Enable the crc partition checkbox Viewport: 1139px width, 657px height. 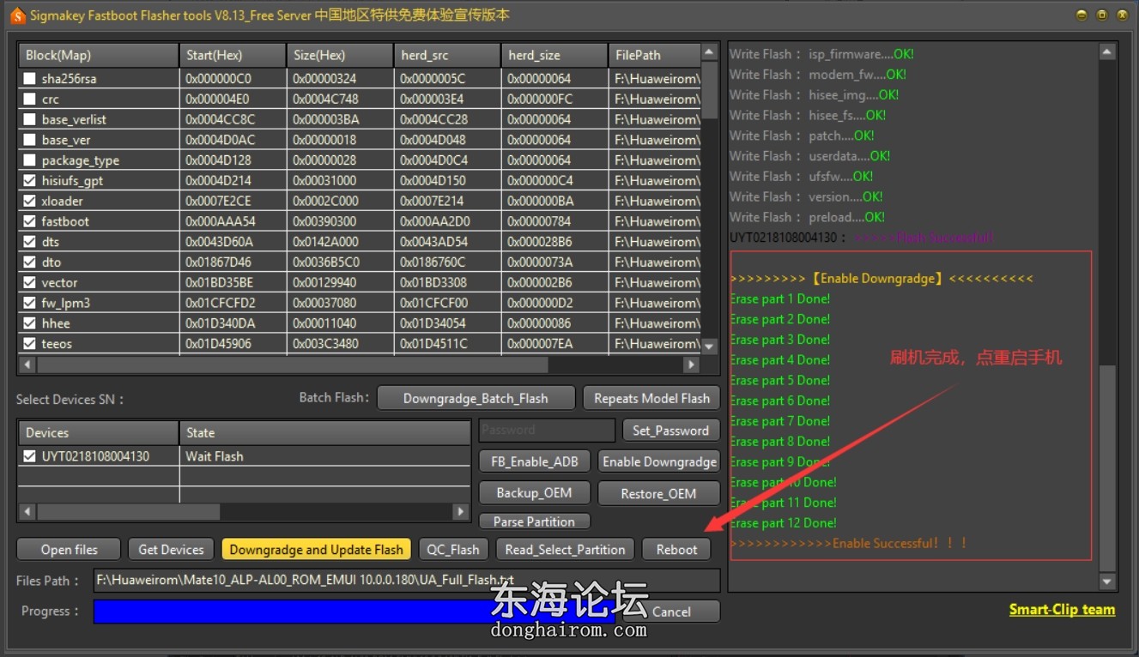[x=30, y=99]
